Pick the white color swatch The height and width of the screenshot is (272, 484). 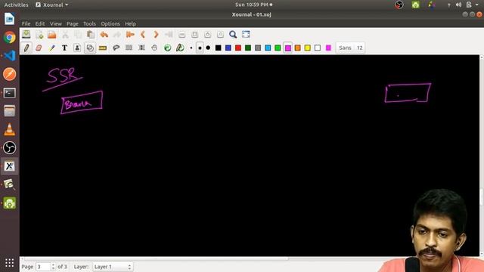pos(318,48)
